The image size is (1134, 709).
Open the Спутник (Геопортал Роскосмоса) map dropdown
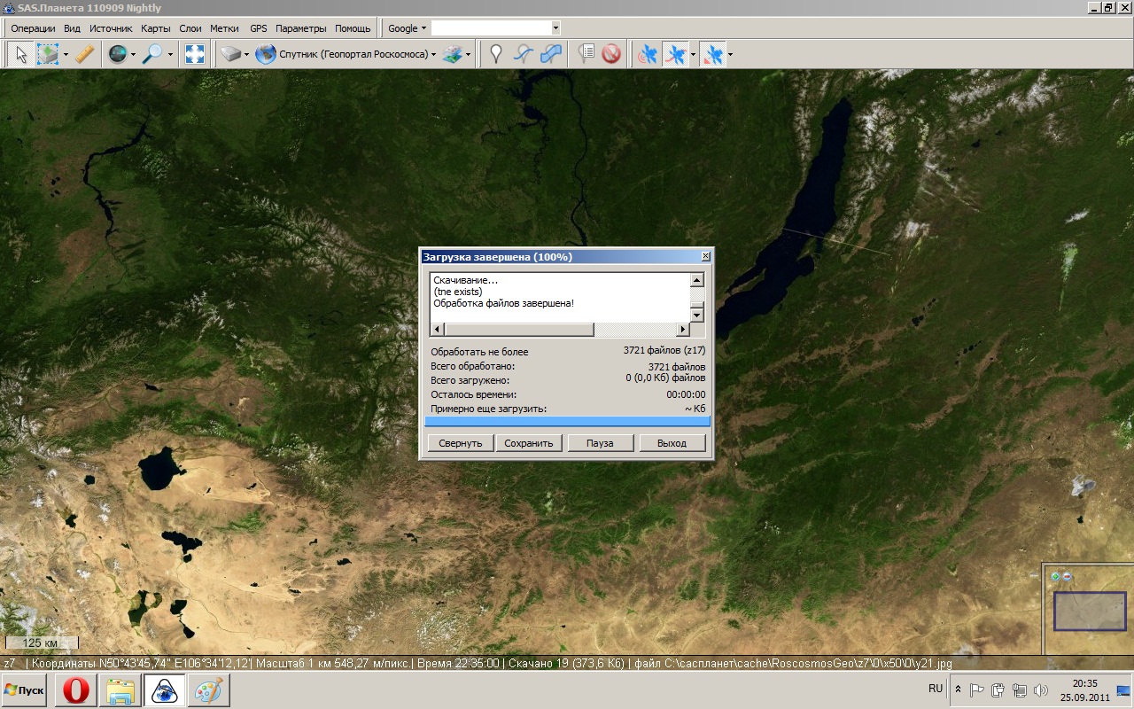tap(347, 55)
